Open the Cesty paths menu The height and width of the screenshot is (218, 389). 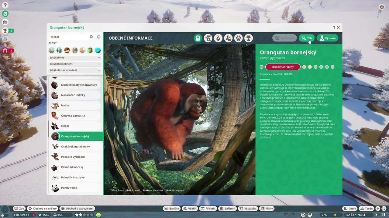pyautogui.click(x=350, y=209)
